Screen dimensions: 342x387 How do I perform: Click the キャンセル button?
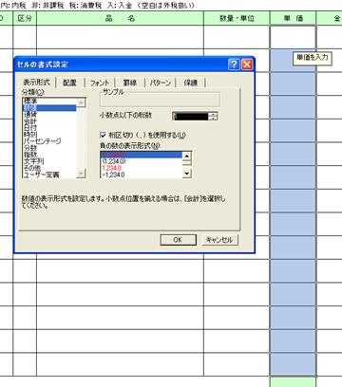coord(219,240)
